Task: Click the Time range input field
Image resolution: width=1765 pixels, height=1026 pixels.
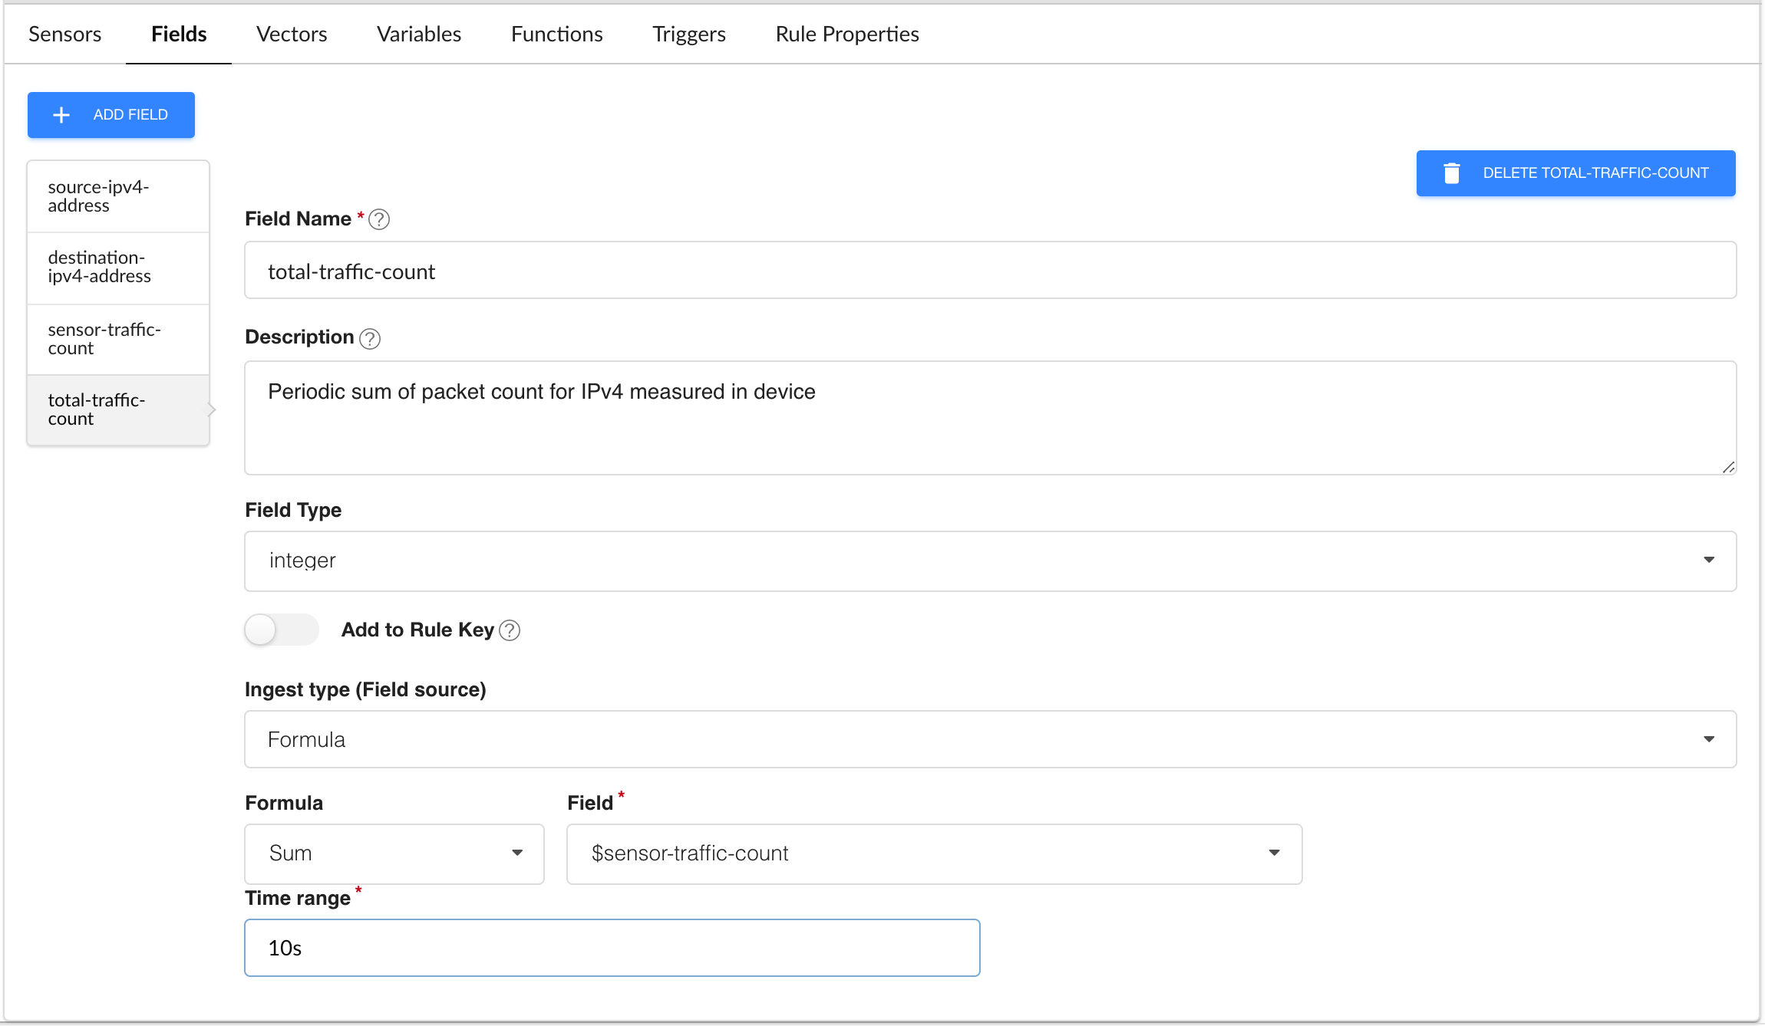Action: (612, 948)
